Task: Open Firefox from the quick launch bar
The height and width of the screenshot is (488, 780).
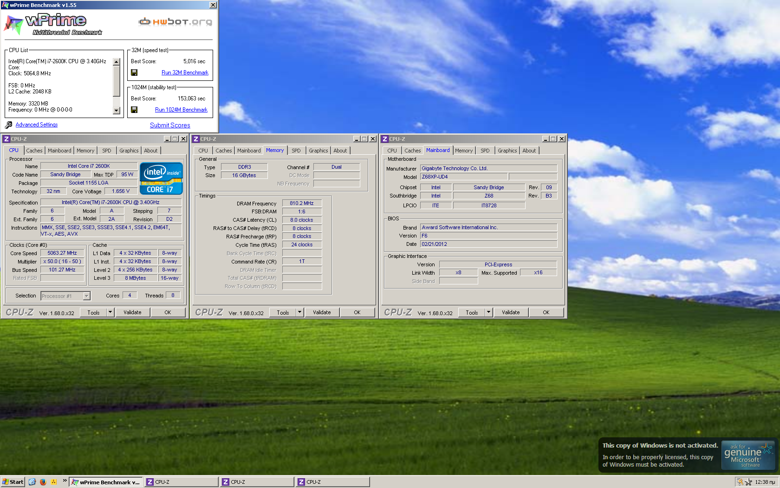Action: (43, 482)
